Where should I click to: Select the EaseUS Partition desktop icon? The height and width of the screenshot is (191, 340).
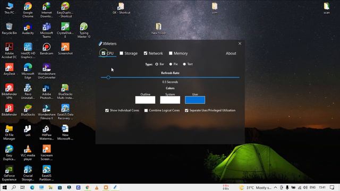point(46,173)
